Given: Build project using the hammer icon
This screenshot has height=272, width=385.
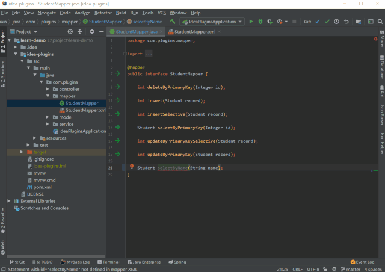Looking at the screenshot, I should [173, 22].
